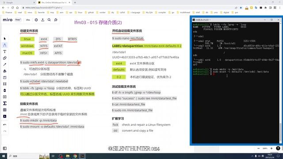Click the board title lfm03 - 015
The height and width of the screenshot is (159, 283).
point(98,23)
